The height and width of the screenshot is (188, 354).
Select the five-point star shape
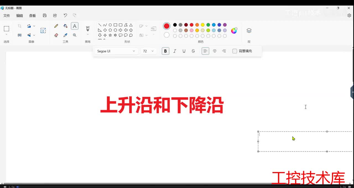[110, 35]
